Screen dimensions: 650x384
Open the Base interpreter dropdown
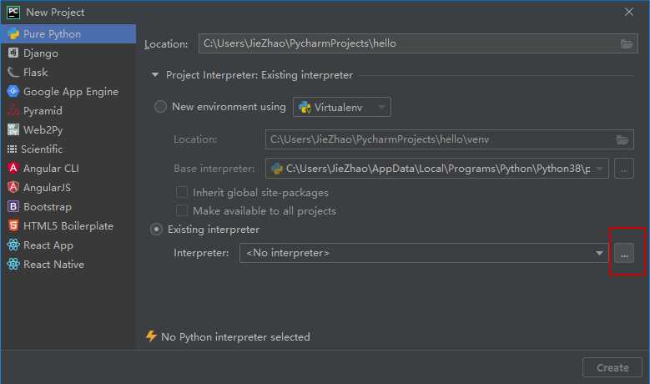click(437, 169)
